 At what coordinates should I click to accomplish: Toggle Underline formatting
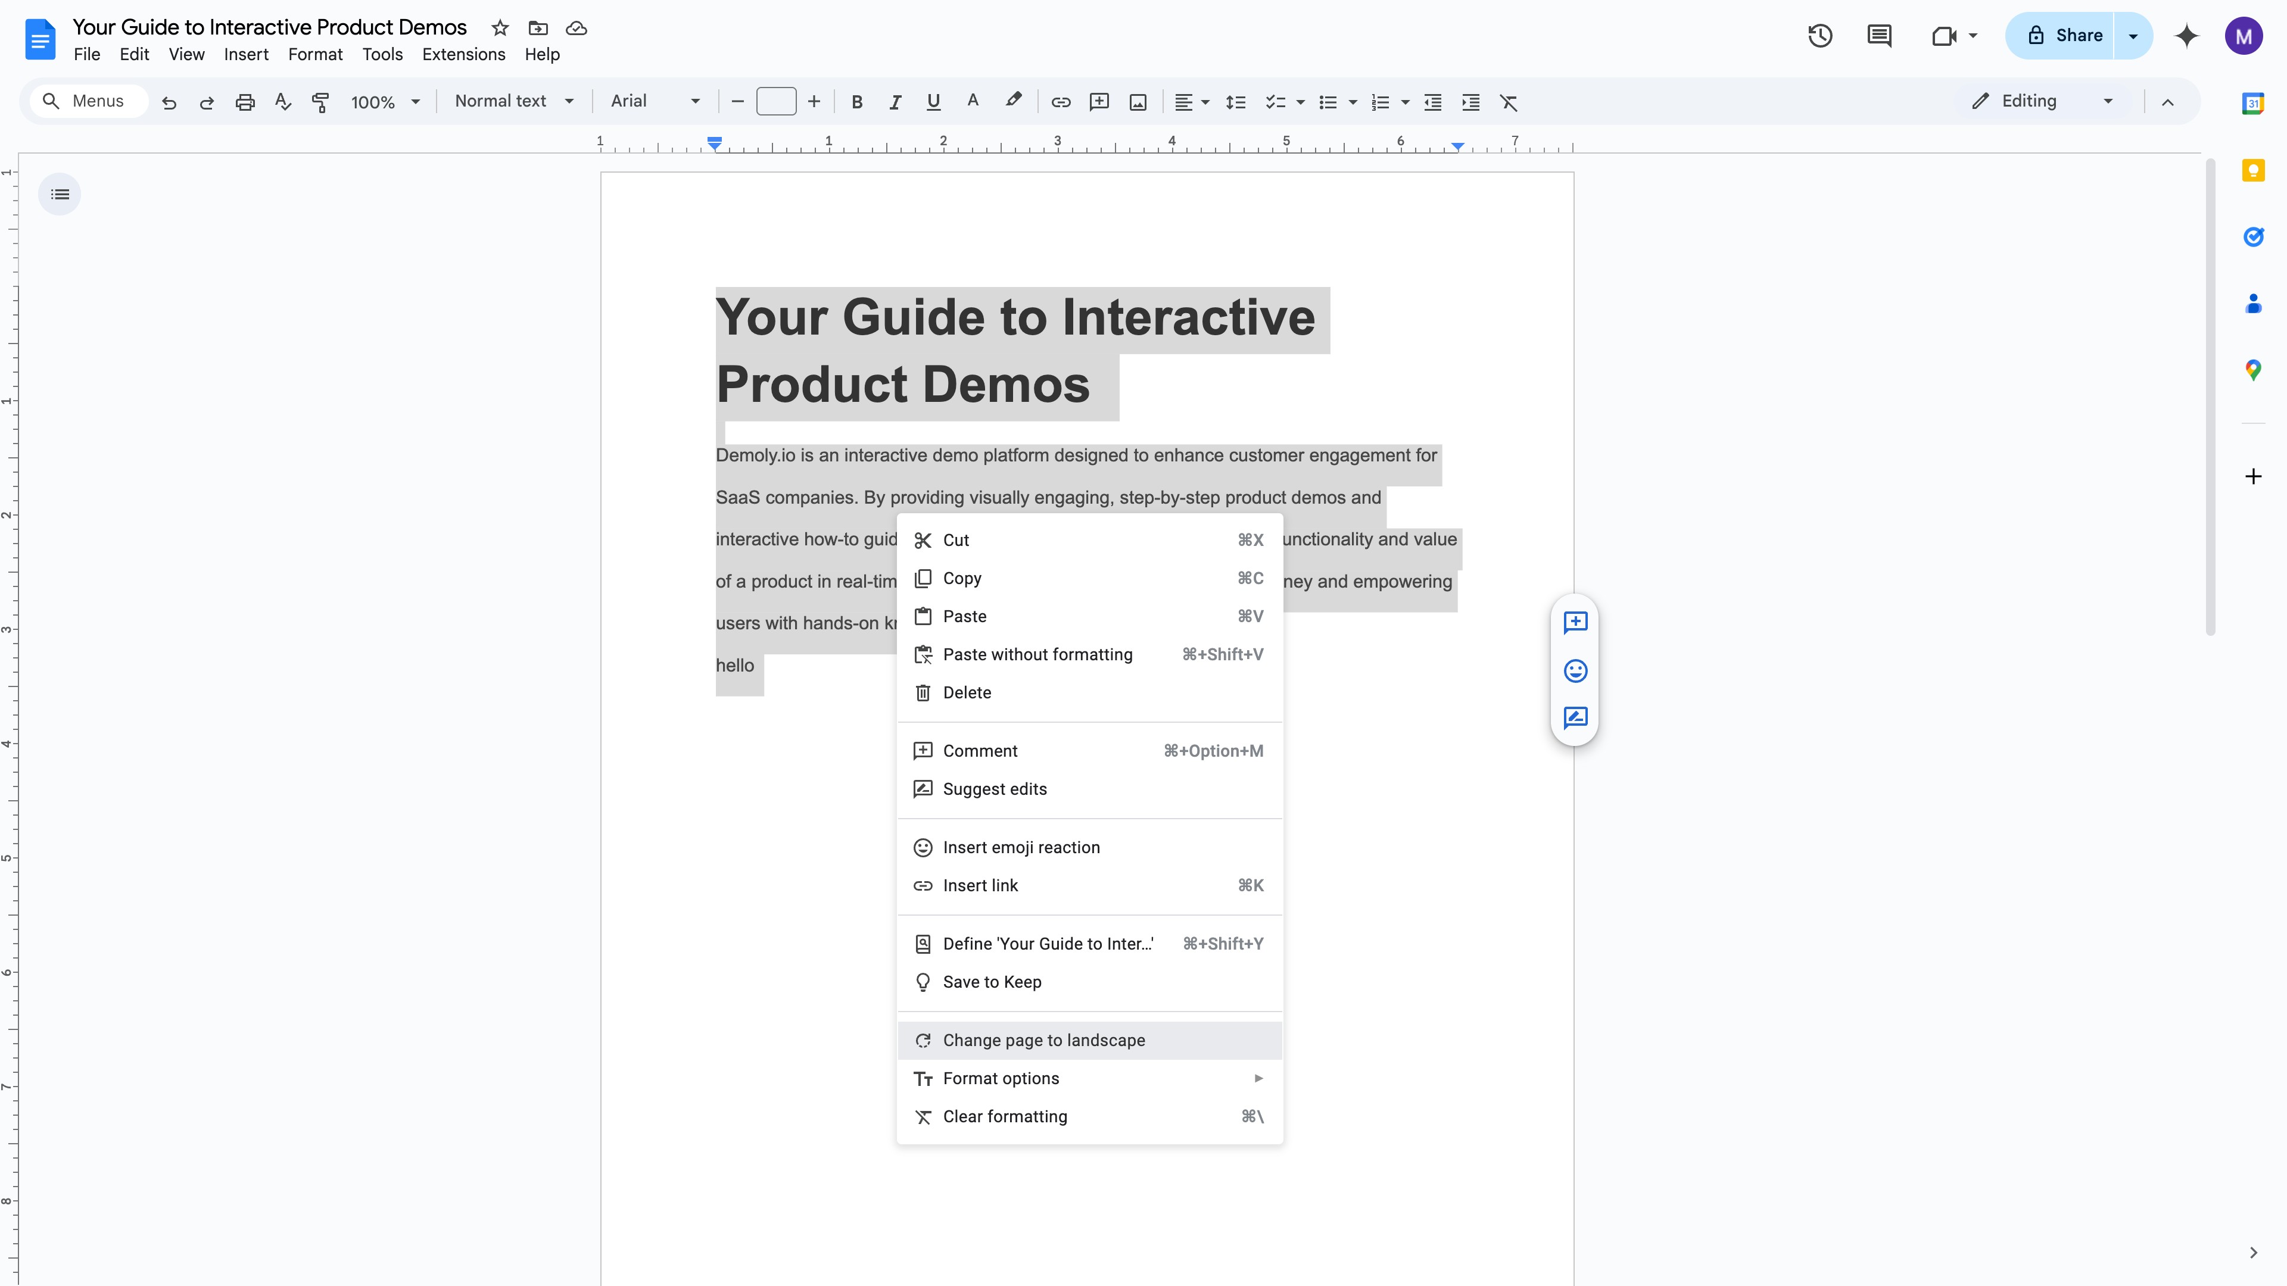coord(933,102)
